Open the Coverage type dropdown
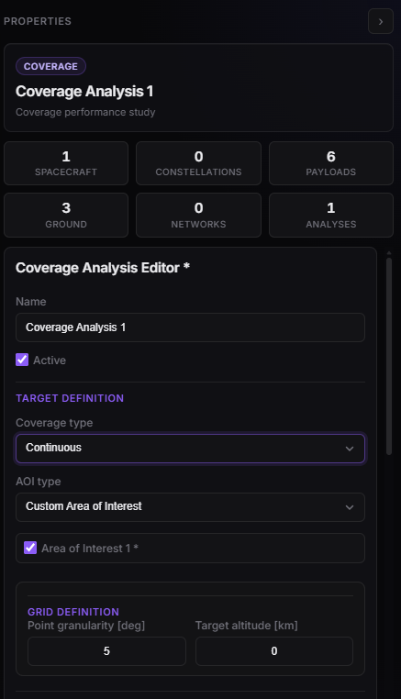Screen dimensions: 401x699 (191, 449)
